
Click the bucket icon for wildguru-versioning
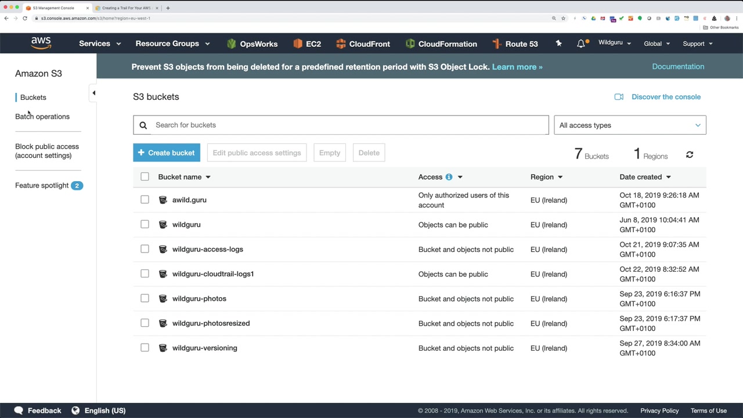[x=163, y=348]
